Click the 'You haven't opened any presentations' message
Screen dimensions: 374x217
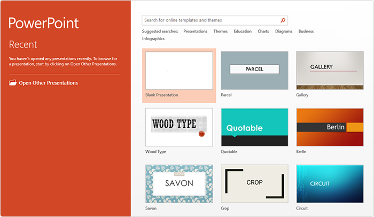click(63, 61)
